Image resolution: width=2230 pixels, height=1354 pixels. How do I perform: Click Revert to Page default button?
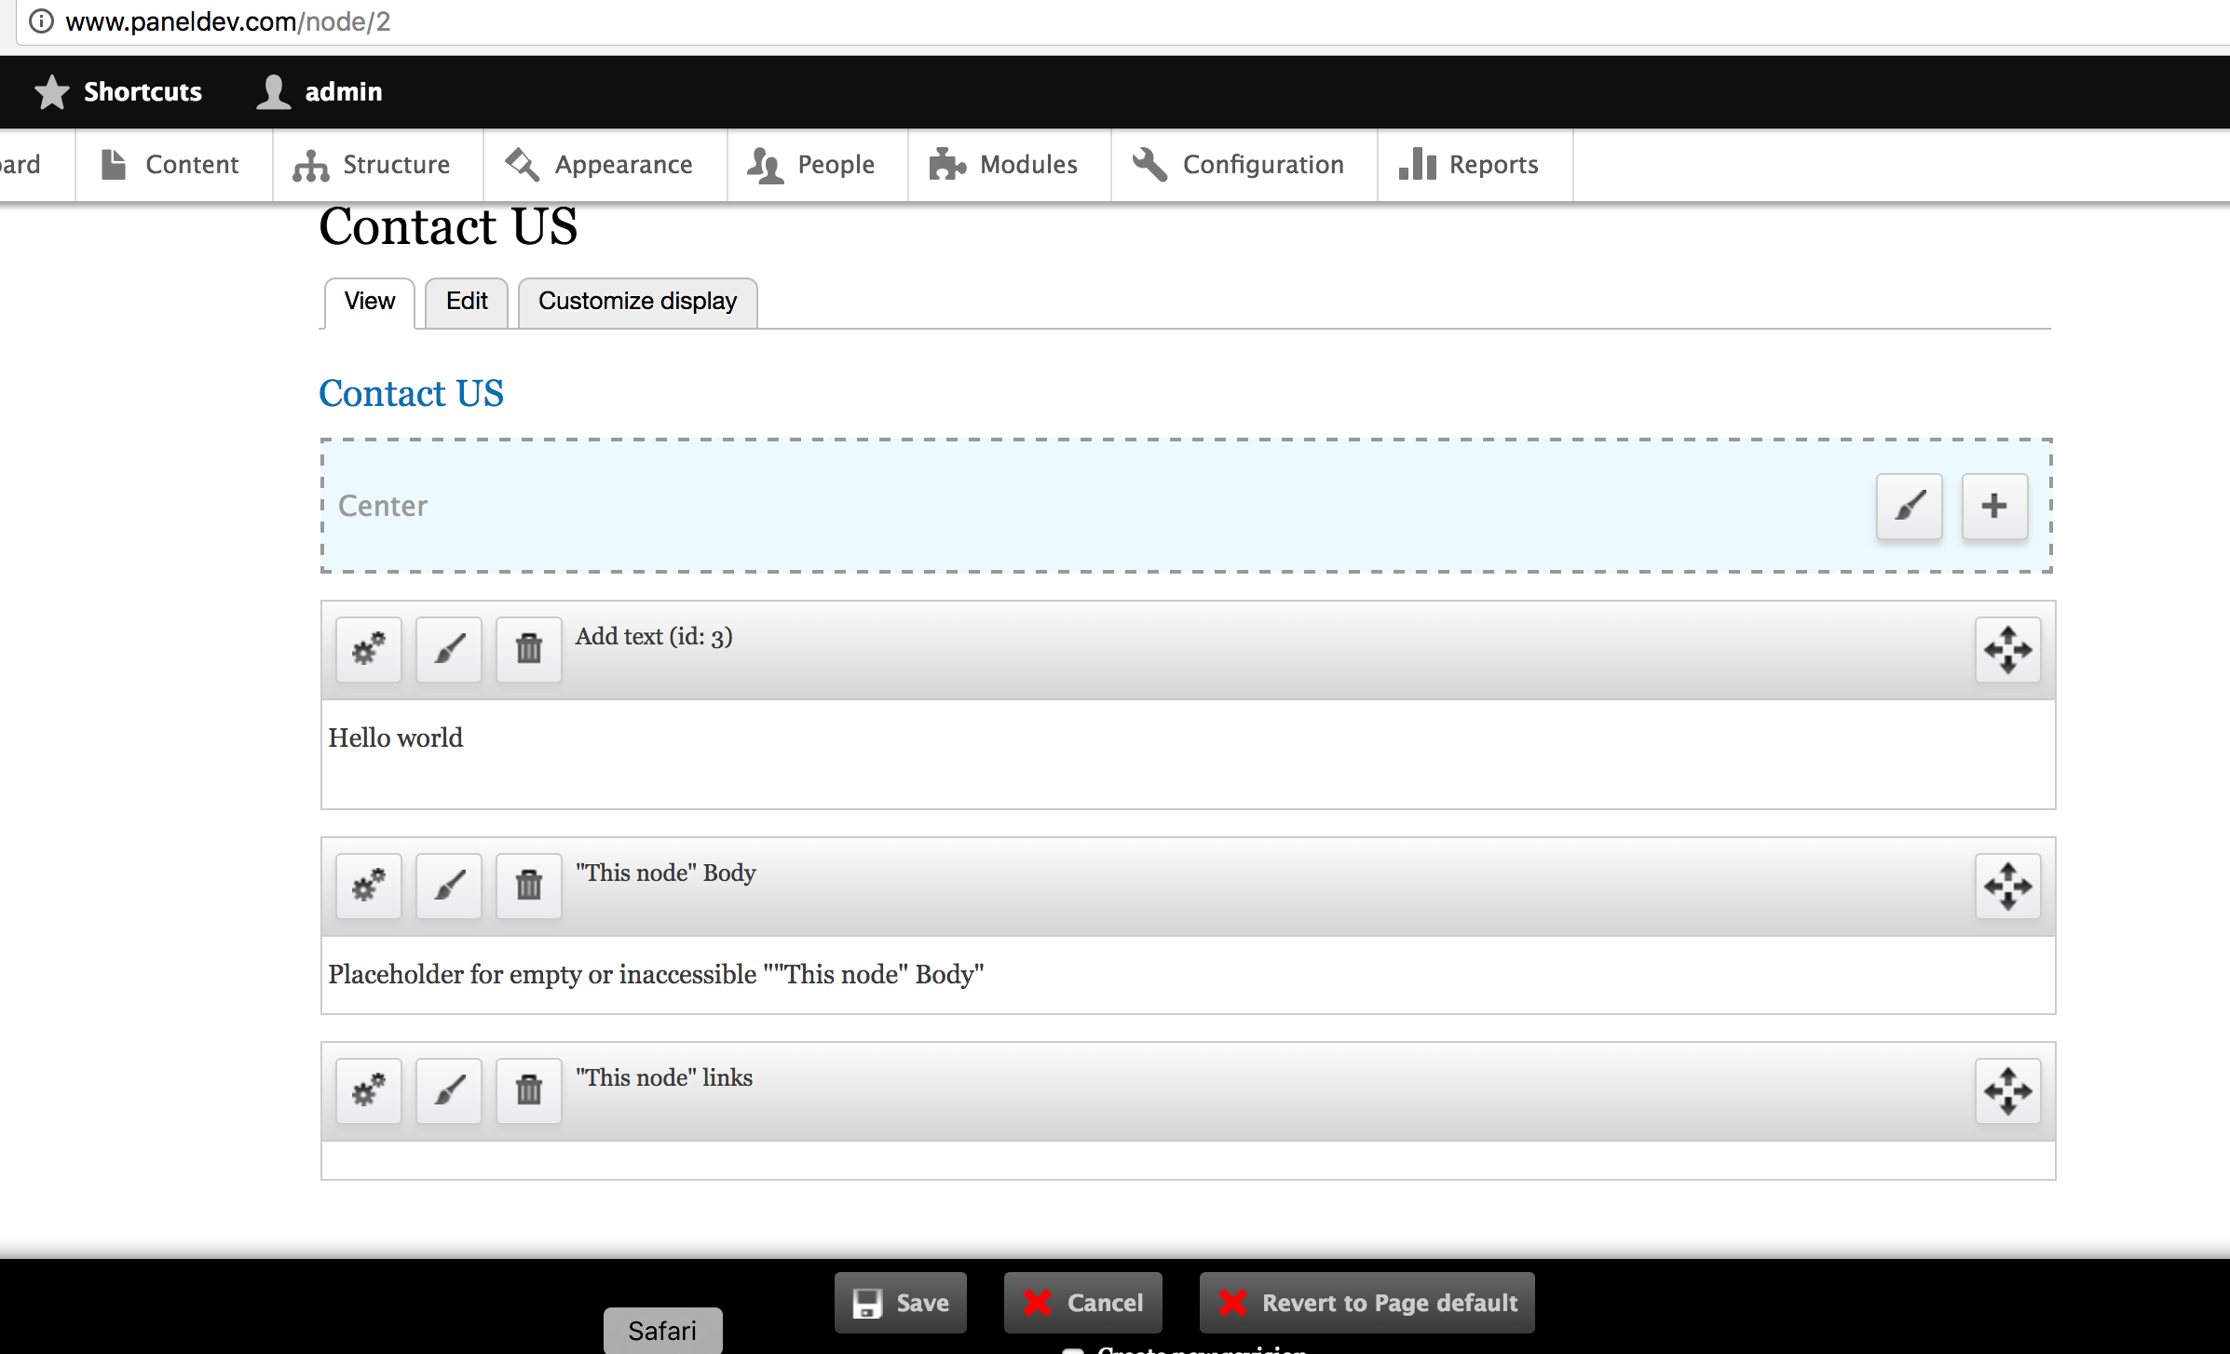click(1367, 1302)
